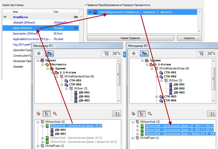This screenshot has height=149, width=218.
Task: Click filter assignment button in left lower toolbar
Action: click(117, 114)
